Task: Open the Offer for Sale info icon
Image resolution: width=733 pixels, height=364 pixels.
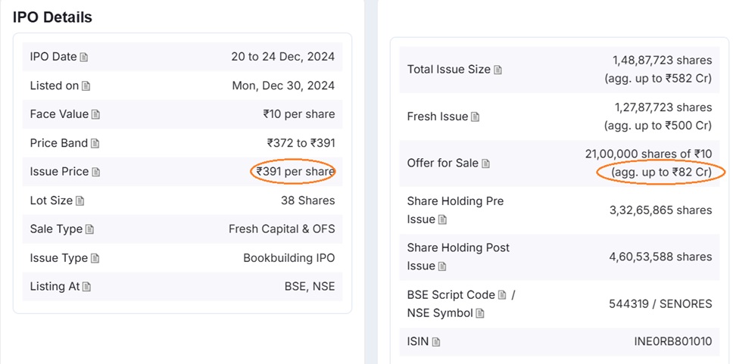Action: [485, 163]
